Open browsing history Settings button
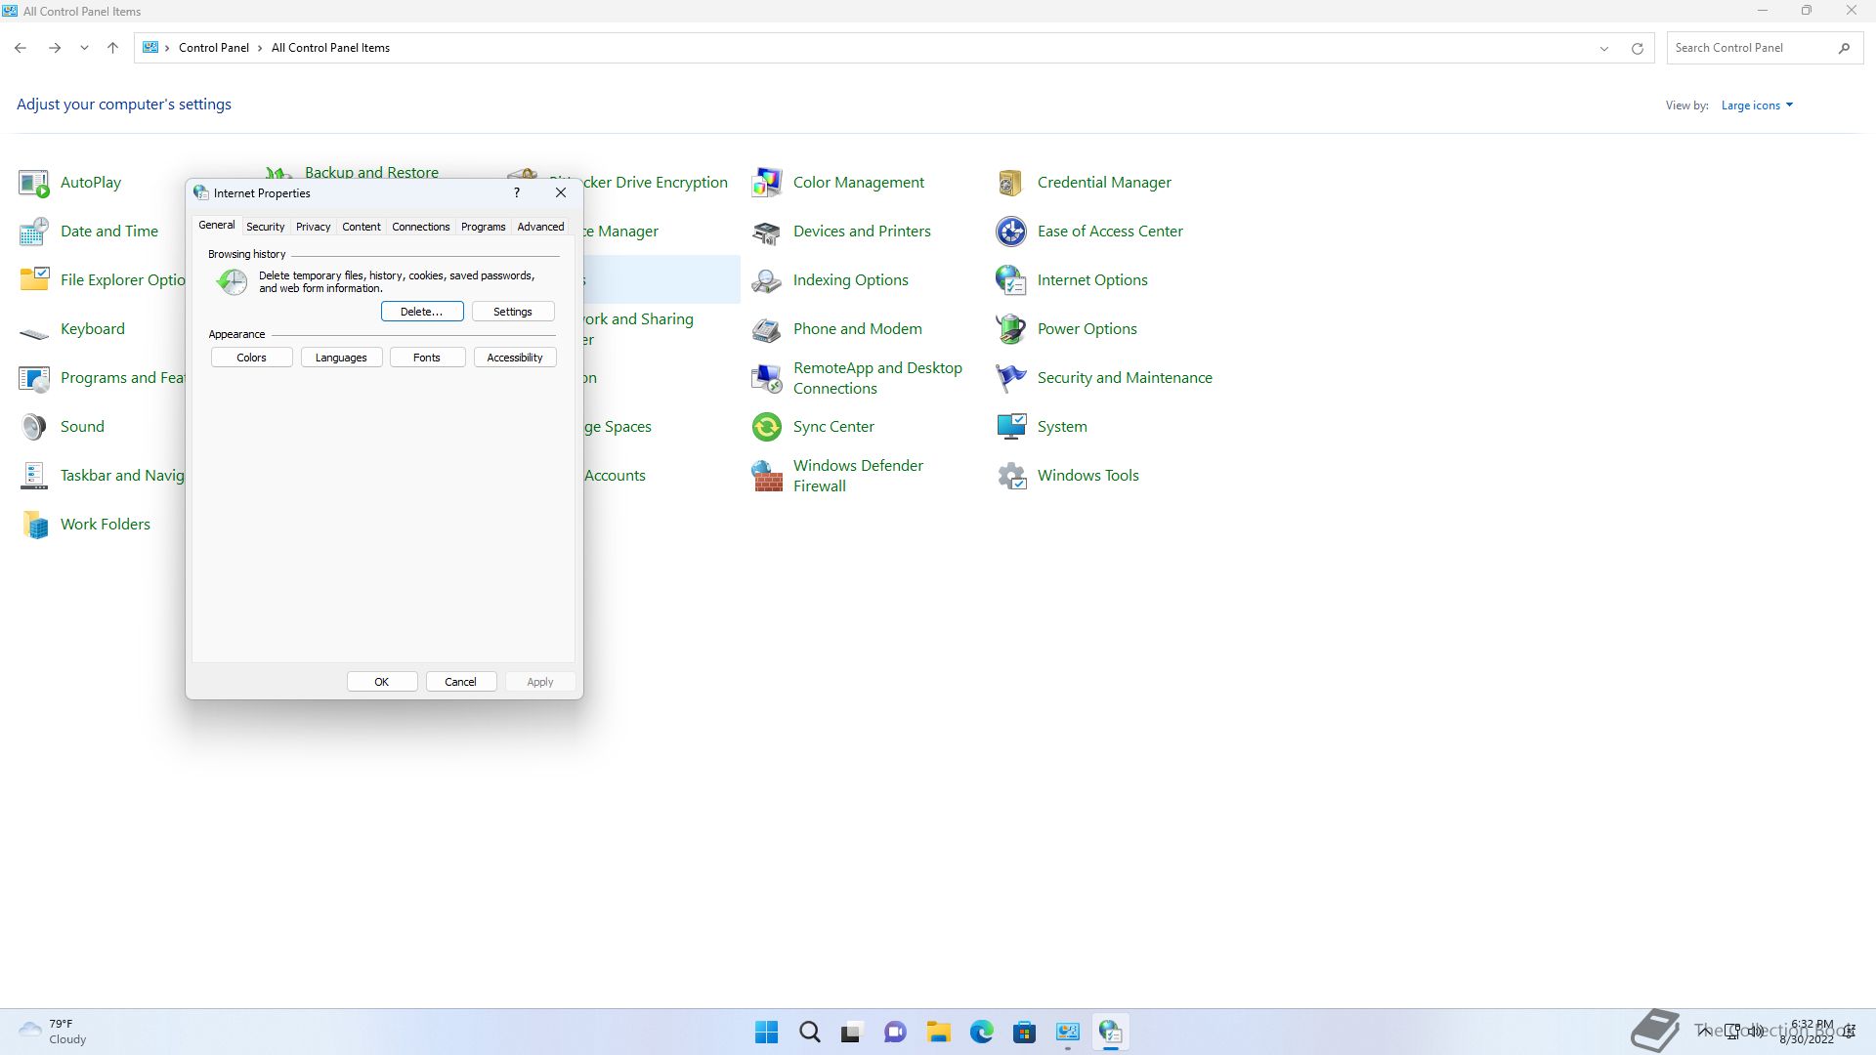The height and width of the screenshot is (1055, 1876). (x=513, y=312)
